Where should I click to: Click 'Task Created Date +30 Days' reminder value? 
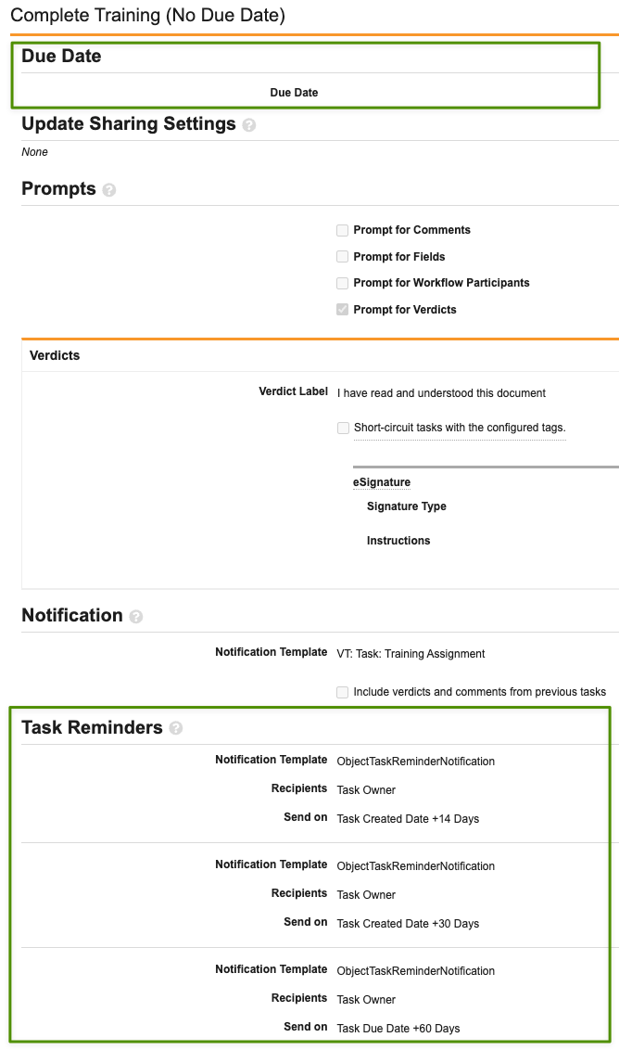[408, 924]
